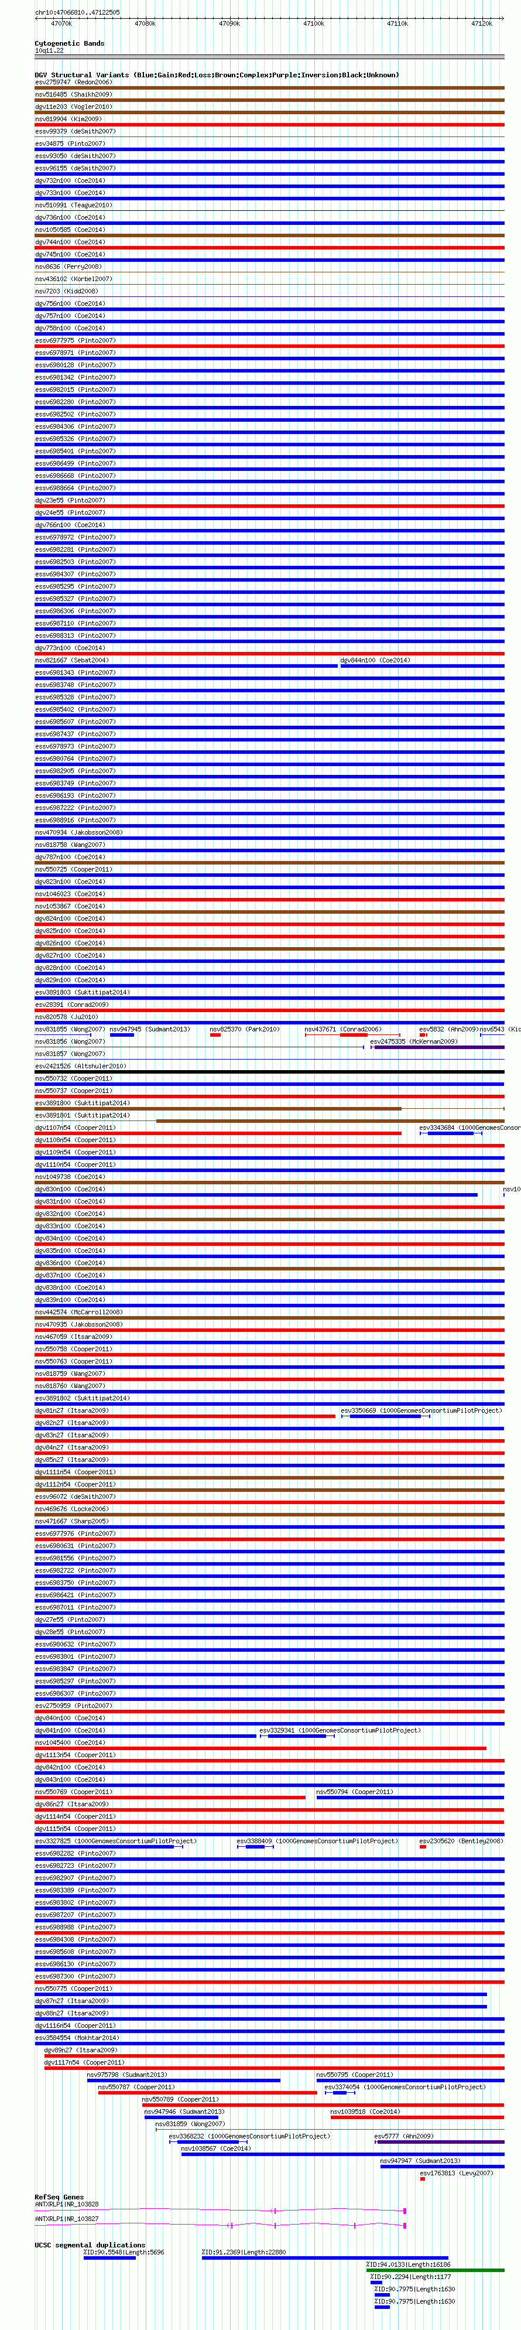
Task: Select the Cytogenetic Bands track title
Action: (x=70, y=43)
